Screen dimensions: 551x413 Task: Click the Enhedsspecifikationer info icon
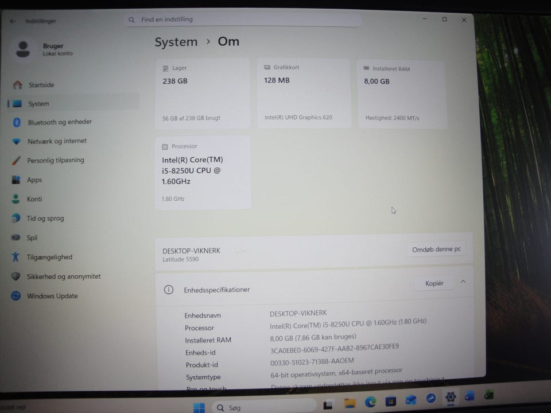(169, 290)
